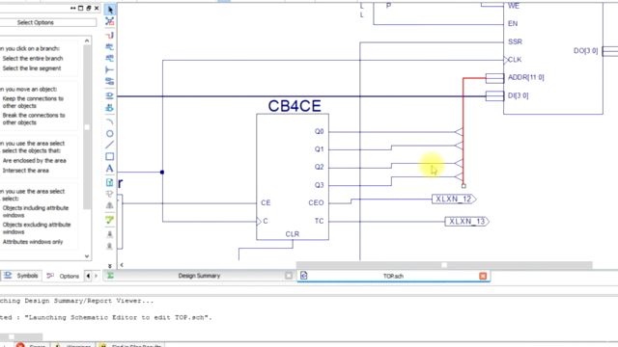Switch to the Options tab
Image resolution: width=618 pixels, height=347 pixels.
63,276
